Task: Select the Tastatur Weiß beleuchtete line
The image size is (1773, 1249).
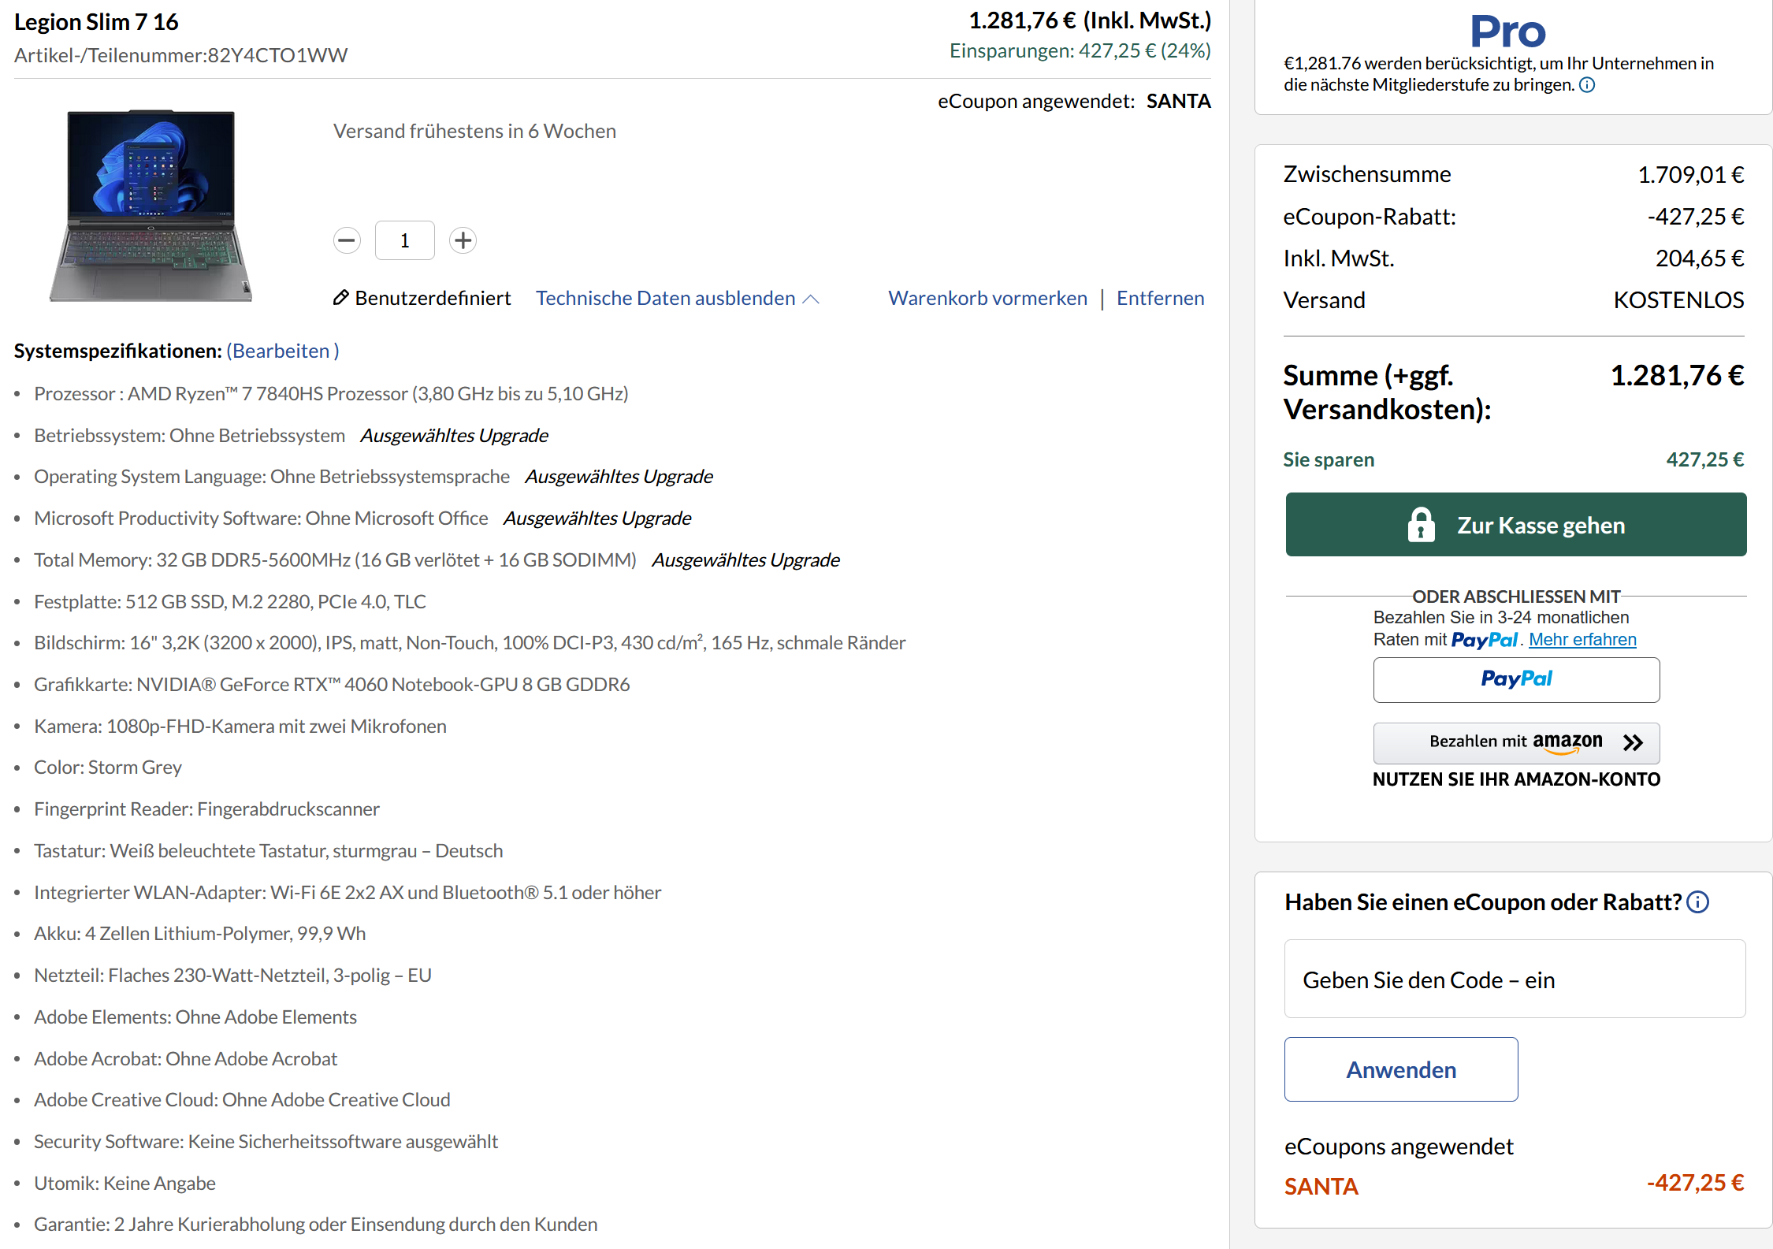Action: 268,850
